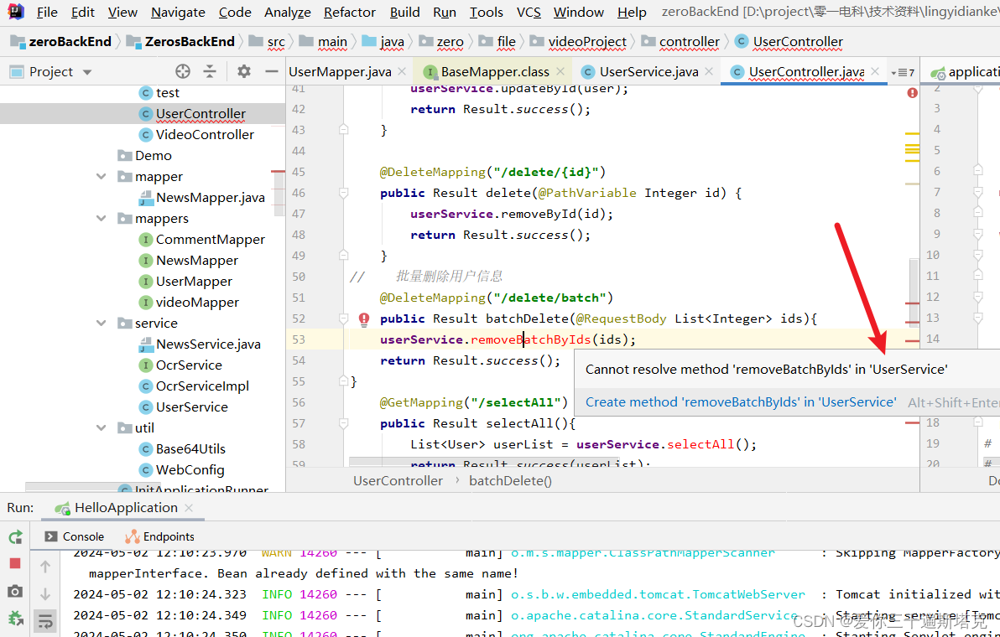
Task: Capture memory snapshot using camera icon
Action: click(x=14, y=591)
